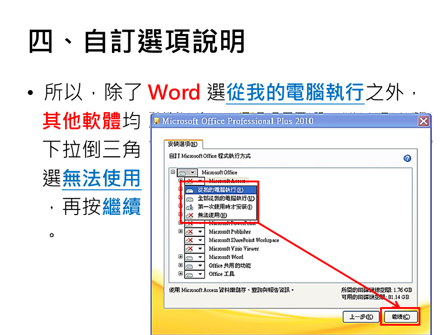Click install-on-first-use icon in the menu
Screen dimensions: 446x335
pos(190,207)
